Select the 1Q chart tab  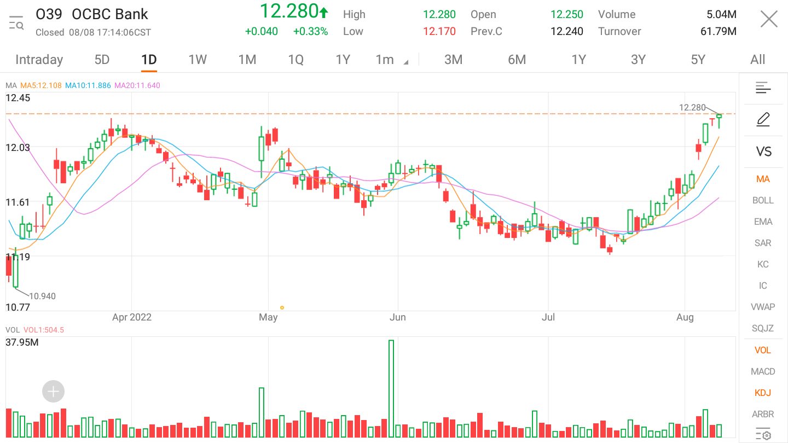pyautogui.click(x=296, y=60)
